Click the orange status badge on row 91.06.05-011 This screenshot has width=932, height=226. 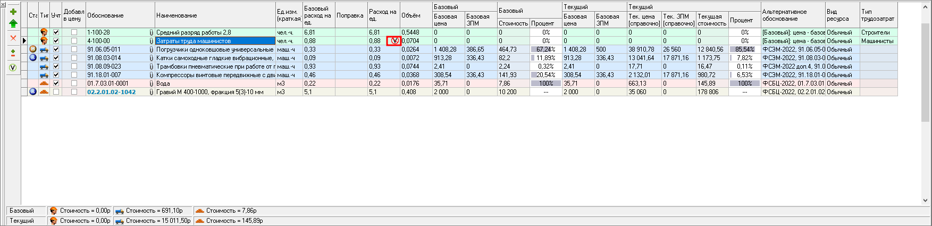pos(33,49)
